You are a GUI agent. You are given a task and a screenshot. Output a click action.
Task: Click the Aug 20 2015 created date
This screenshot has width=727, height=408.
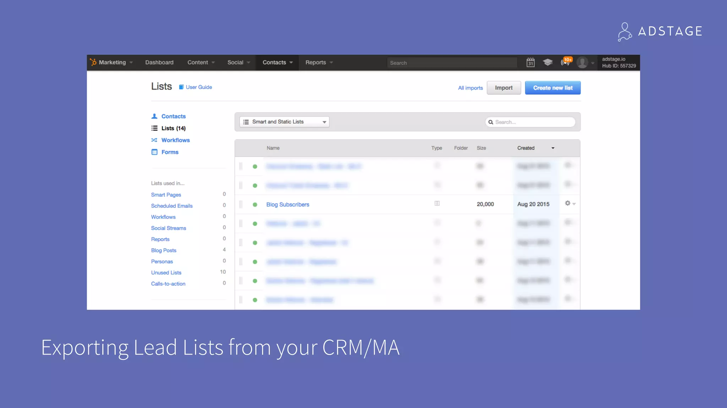point(533,204)
